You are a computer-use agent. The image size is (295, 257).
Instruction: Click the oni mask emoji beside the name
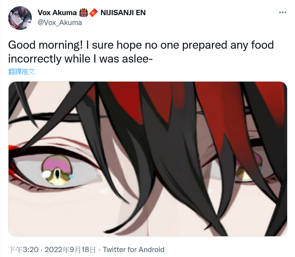click(x=83, y=13)
